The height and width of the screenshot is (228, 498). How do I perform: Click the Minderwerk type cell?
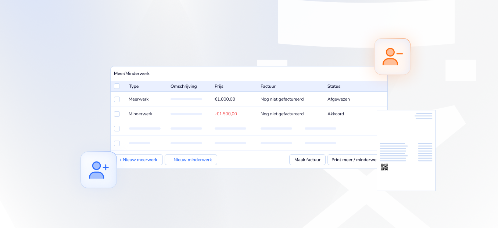[140, 114]
